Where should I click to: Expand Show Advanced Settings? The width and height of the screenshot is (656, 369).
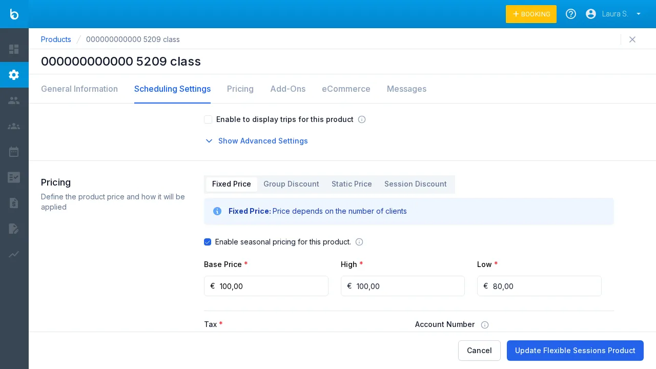pyautogui.click(x=263, y=141)
